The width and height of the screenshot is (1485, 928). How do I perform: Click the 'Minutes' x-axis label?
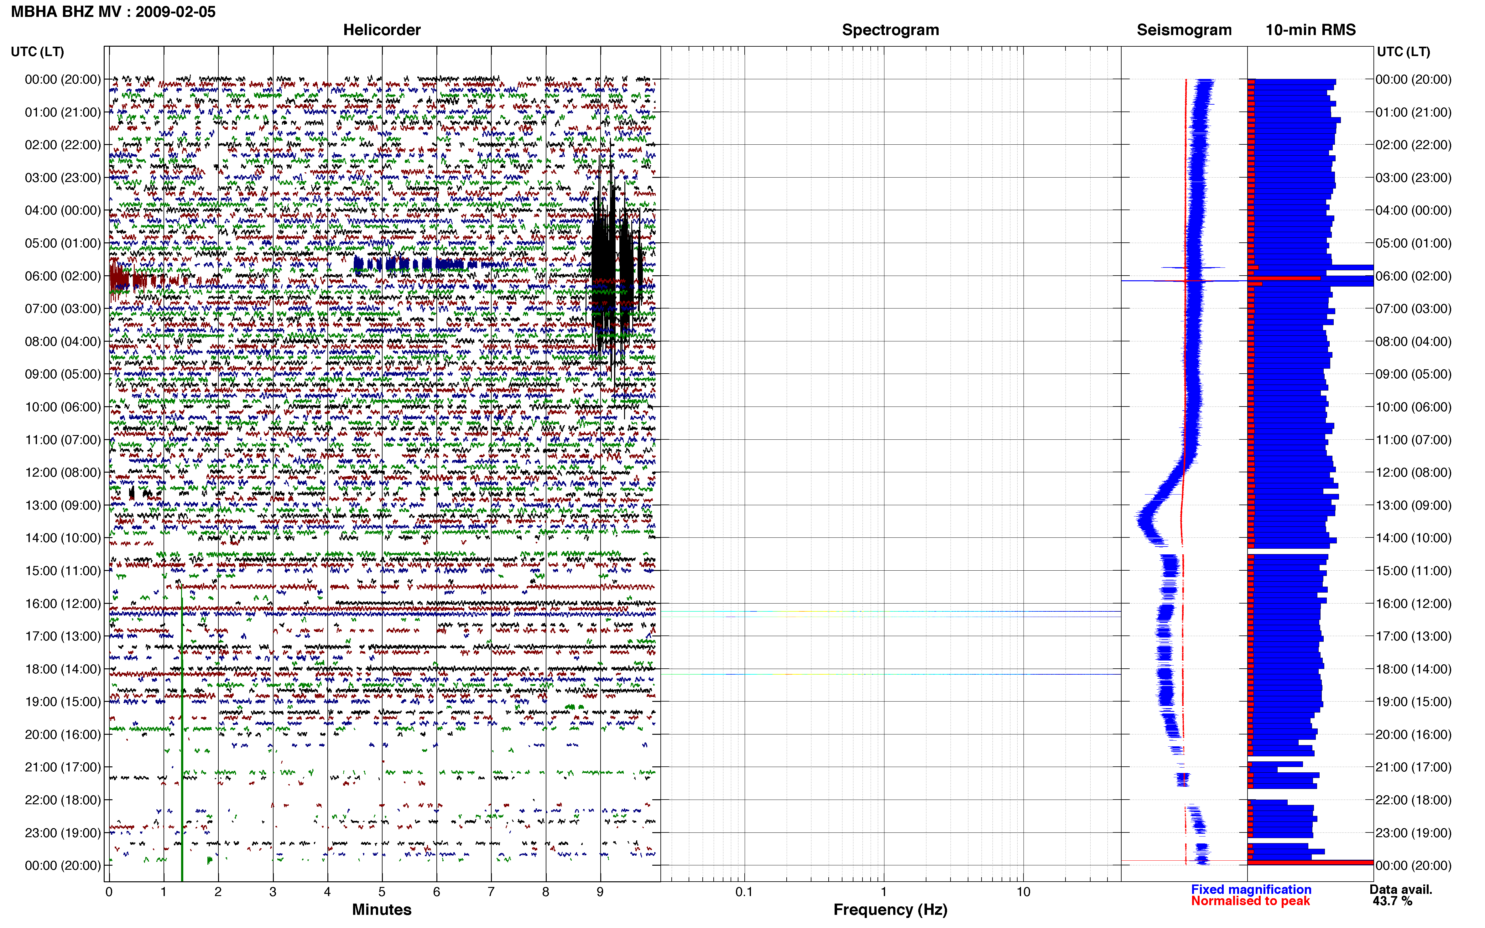382,910
